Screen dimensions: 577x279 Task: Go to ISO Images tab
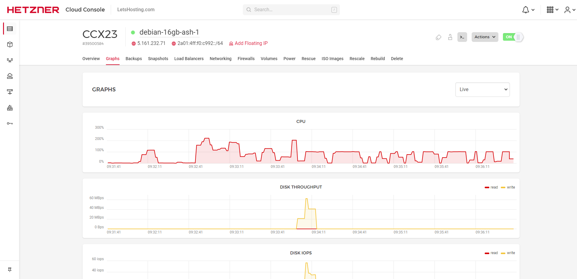pyautogui.click(x=332, y=59)
